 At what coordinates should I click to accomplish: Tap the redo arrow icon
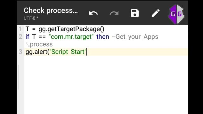pyautogui.click(x=114, y=13)
